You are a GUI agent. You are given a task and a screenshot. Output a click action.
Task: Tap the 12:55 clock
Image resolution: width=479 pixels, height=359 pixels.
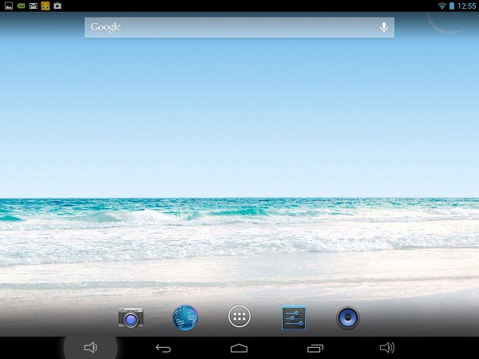(466, 6)
